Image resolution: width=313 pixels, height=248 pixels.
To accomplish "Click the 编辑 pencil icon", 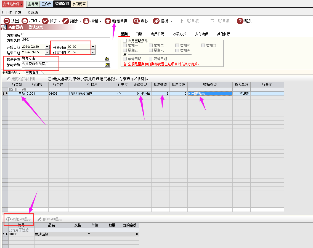I will point(66,21).
